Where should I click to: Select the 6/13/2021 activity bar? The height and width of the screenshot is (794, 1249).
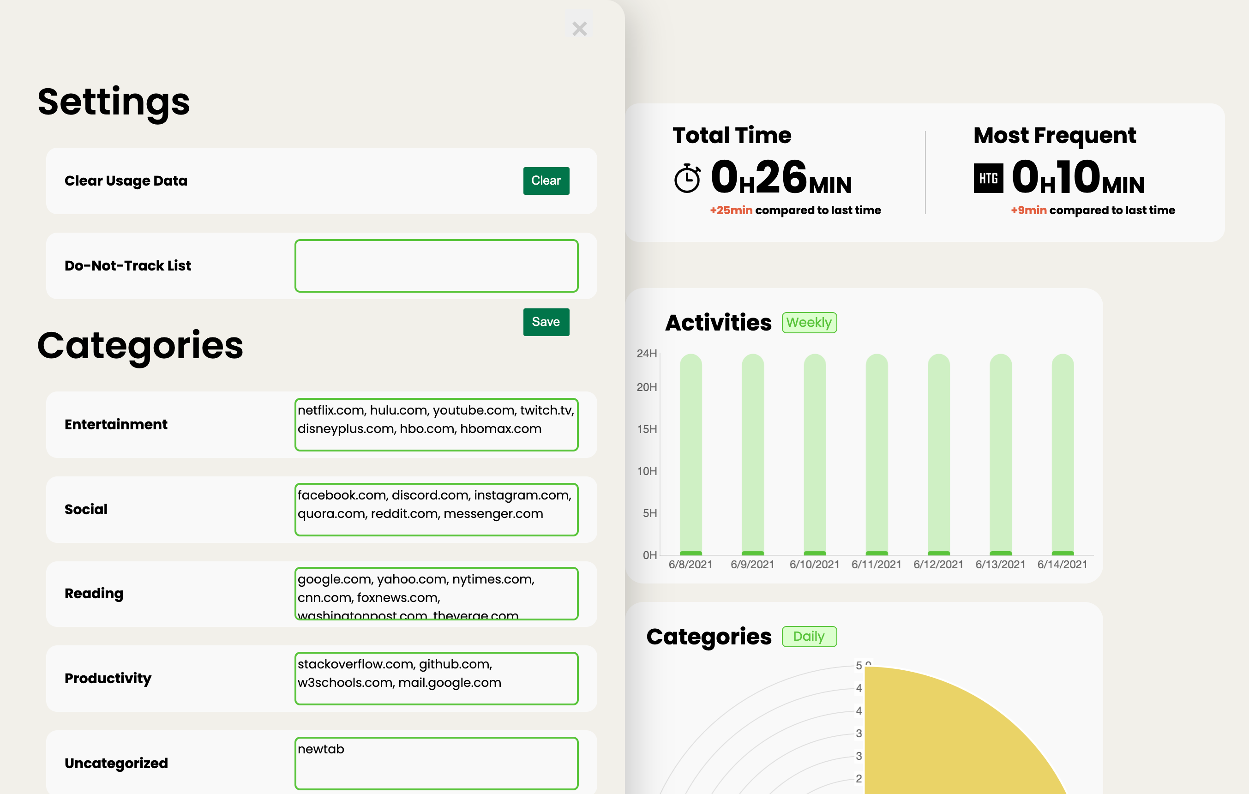[1001, 454]
